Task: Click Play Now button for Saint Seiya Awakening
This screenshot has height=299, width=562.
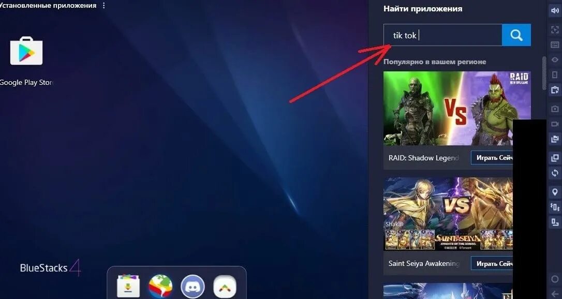Action: point(492,263)
